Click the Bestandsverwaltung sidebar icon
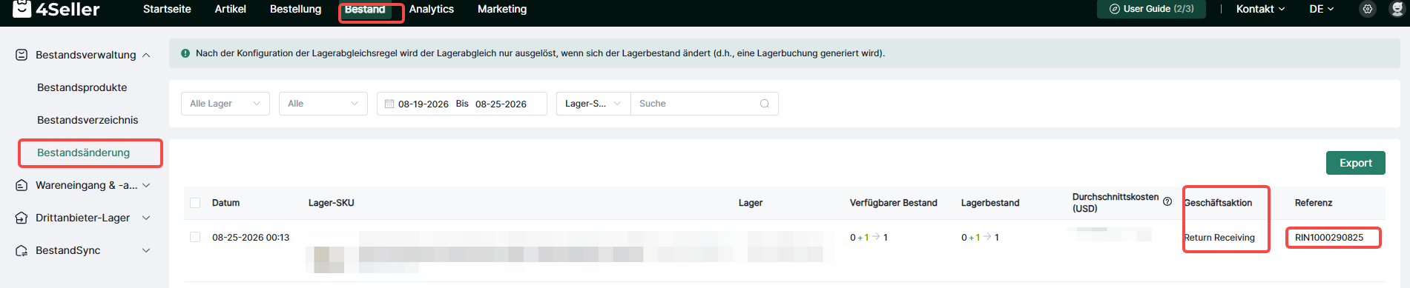This screenshot has height=288, width=1410. (x=22, y=55)
